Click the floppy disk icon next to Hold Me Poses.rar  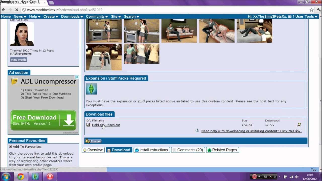pos(88,125)
